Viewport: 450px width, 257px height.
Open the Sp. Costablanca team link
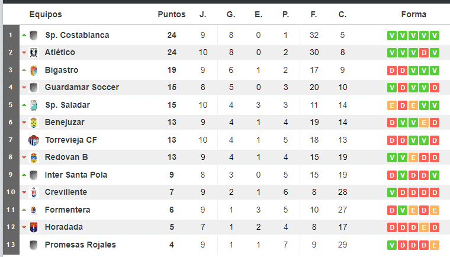(77, 35)
